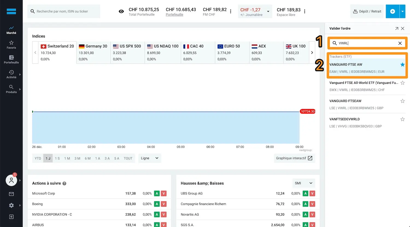The height and width of the screenshot is (227, 410).
Task: Select the 1 A timeframe tab
Action: [x=98, y=158]
